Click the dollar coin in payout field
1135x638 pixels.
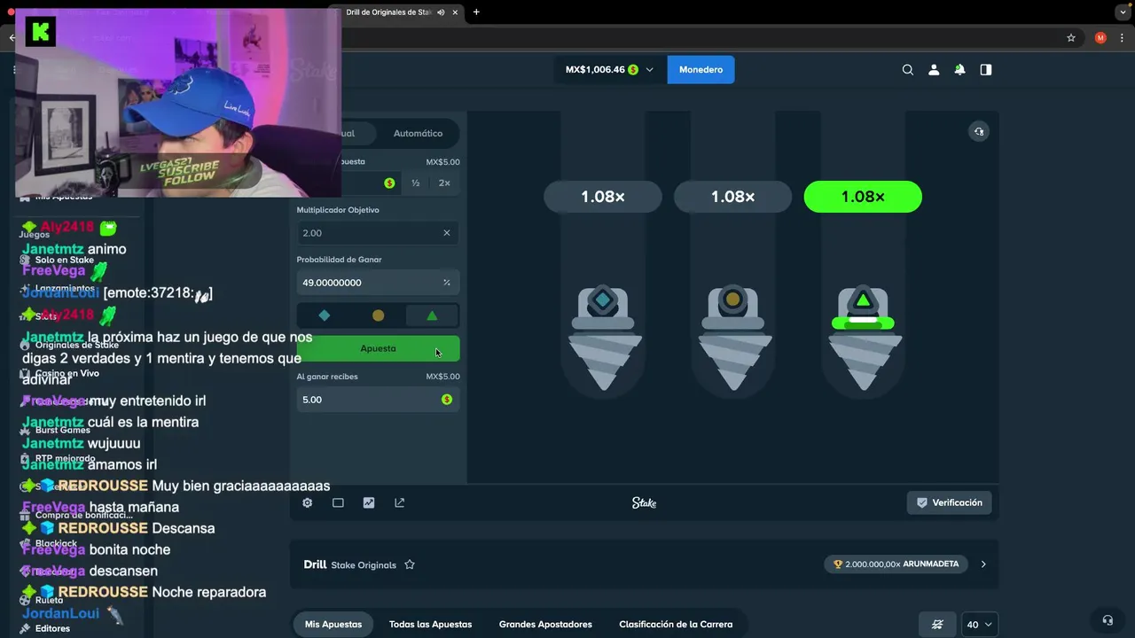447,400
